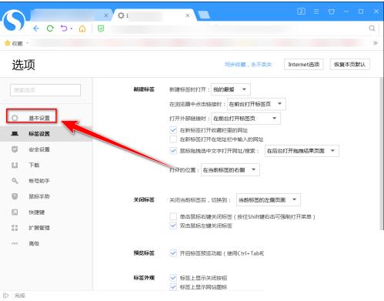Maximize the browser window

click(x=361, y=12)
